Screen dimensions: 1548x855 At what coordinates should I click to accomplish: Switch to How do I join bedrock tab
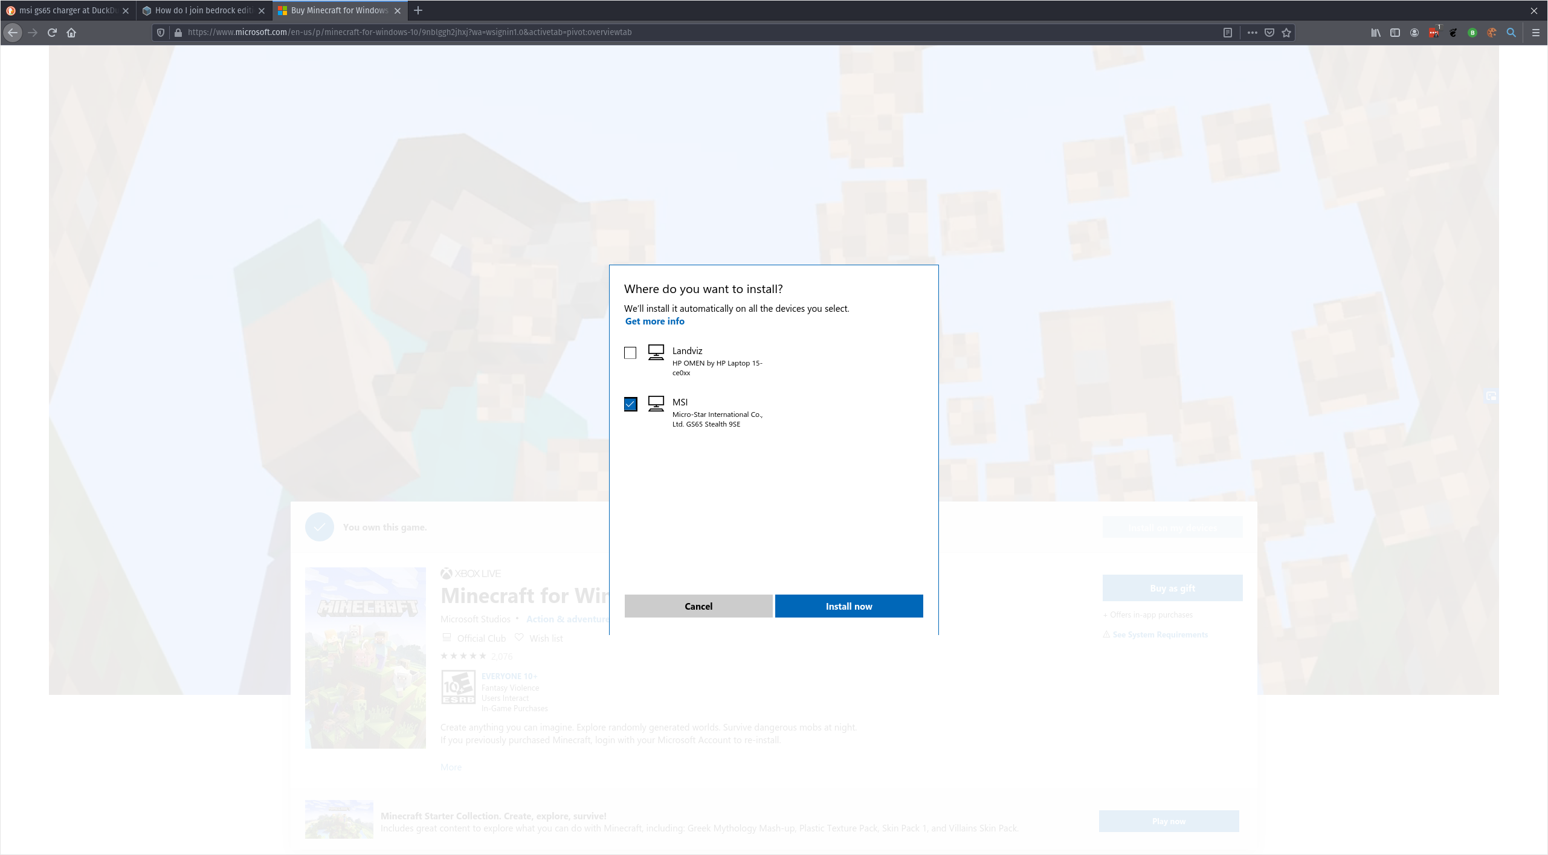pos(204,10)
